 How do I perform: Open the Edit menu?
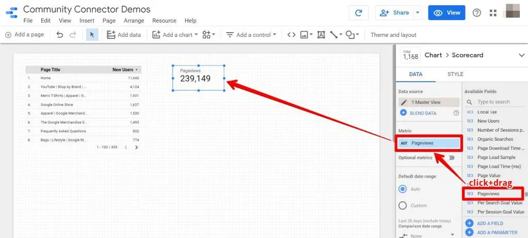45,21
